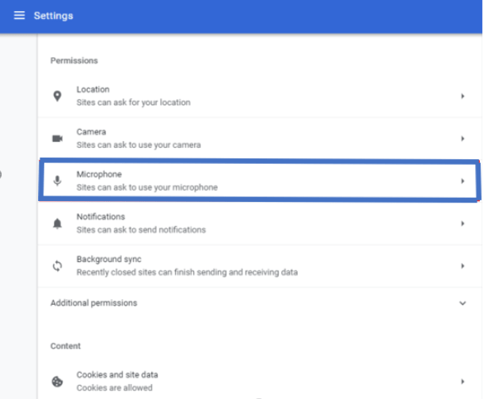This screenshot has width=483, height=399.
Task: Open Location settings via arrow
Action: pos(462,96)
